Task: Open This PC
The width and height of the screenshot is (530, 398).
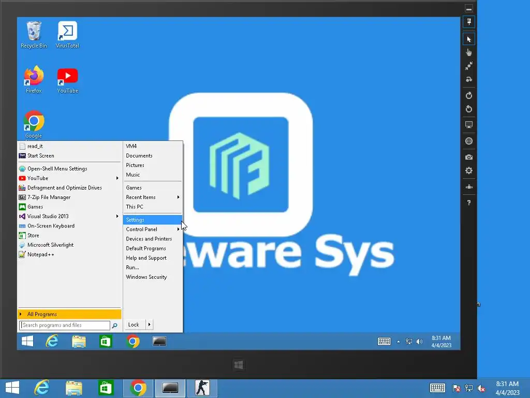Action: click(x=153, y=206)
